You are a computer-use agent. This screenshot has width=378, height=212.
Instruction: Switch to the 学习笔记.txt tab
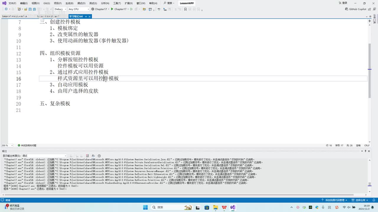[76, 16]
